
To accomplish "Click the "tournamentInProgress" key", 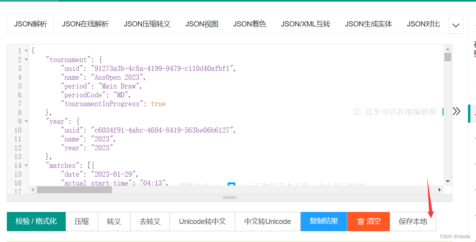I will click(102, 104).
